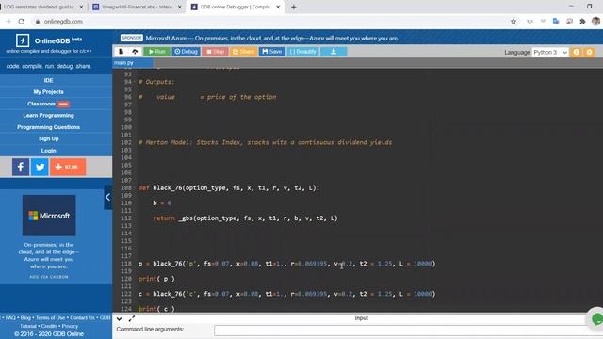Start debugging with the Debug button

(x=186, y=52)
